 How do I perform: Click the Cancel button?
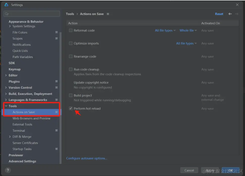click(x=189, y=170)
